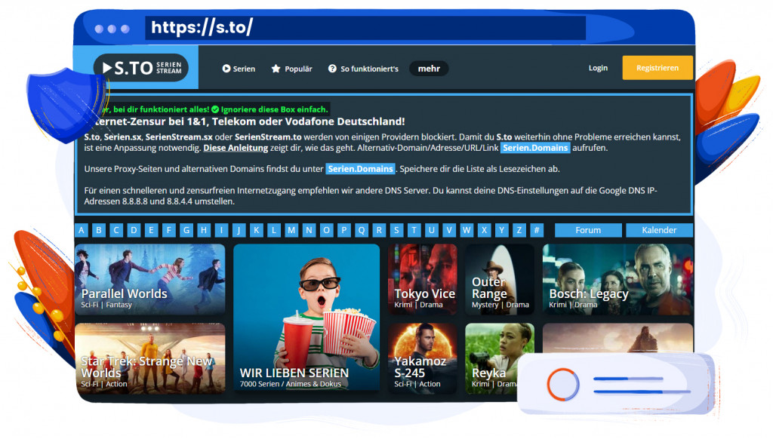The image size is (773, 439).
Task: Filter series by letter Z
Action: point(519,230)
